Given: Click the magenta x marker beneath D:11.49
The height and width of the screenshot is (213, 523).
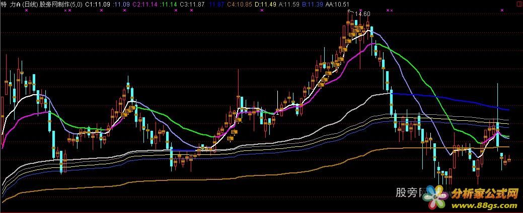Looking at the screenshot, I should (262, 11).
